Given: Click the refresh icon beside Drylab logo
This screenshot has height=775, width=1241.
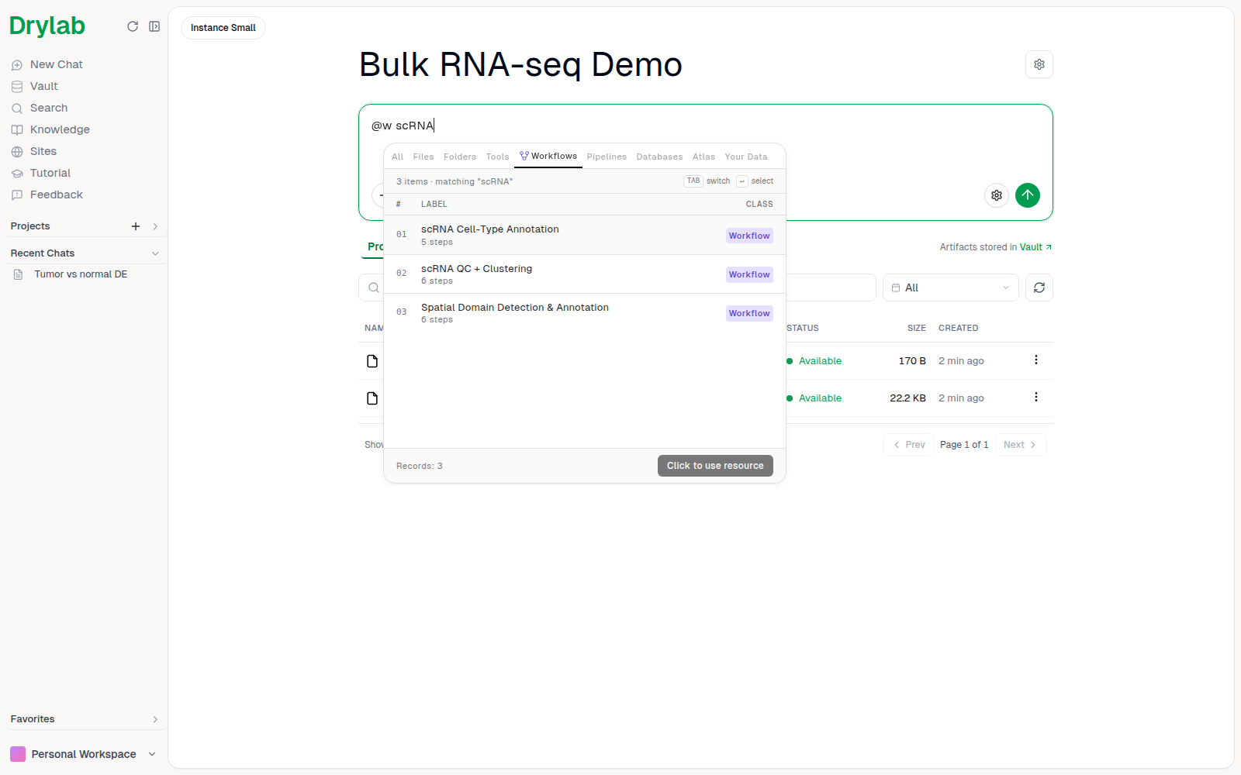Looking at the screenshot, I should [133, 26].
